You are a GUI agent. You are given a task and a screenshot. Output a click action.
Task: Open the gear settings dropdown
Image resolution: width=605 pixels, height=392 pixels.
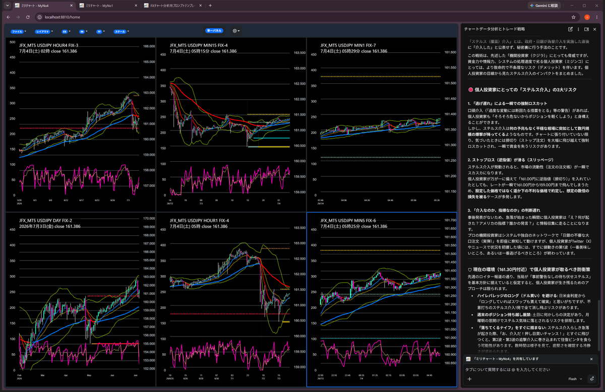[x=236, y=31]
